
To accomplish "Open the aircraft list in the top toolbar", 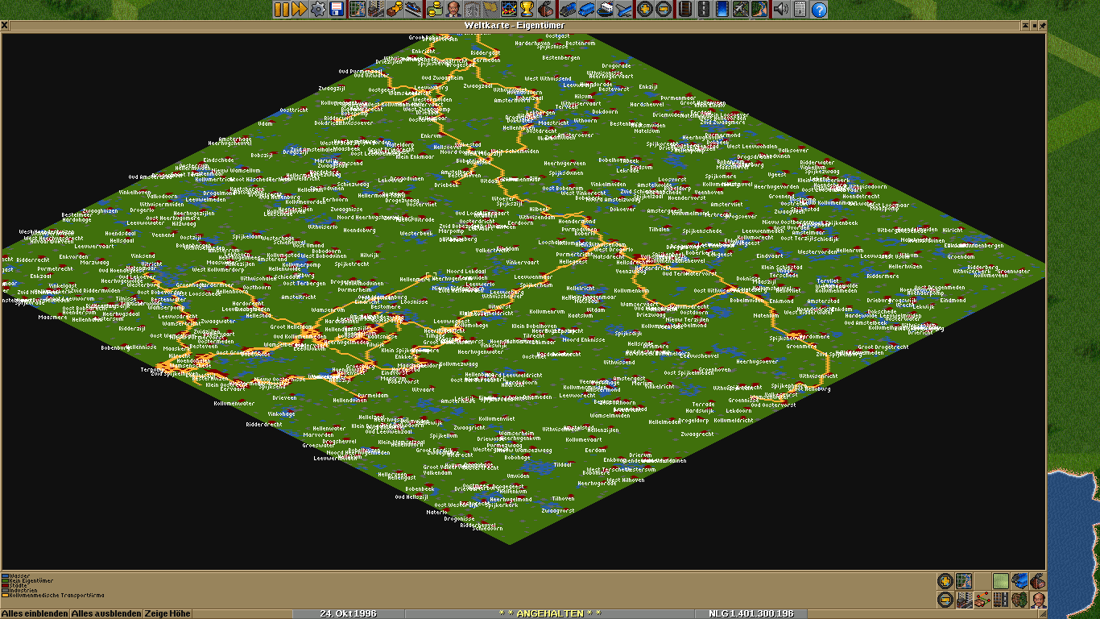I will point(624,10).
